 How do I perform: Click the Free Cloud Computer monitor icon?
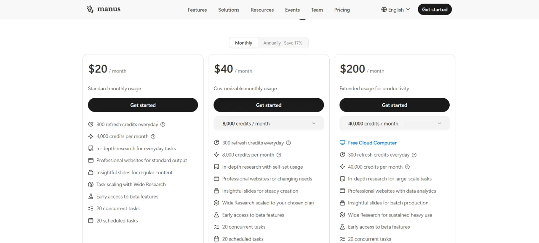pos(342,143)
